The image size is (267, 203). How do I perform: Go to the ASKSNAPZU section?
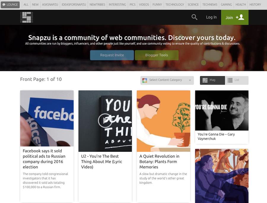pos(50,5)
